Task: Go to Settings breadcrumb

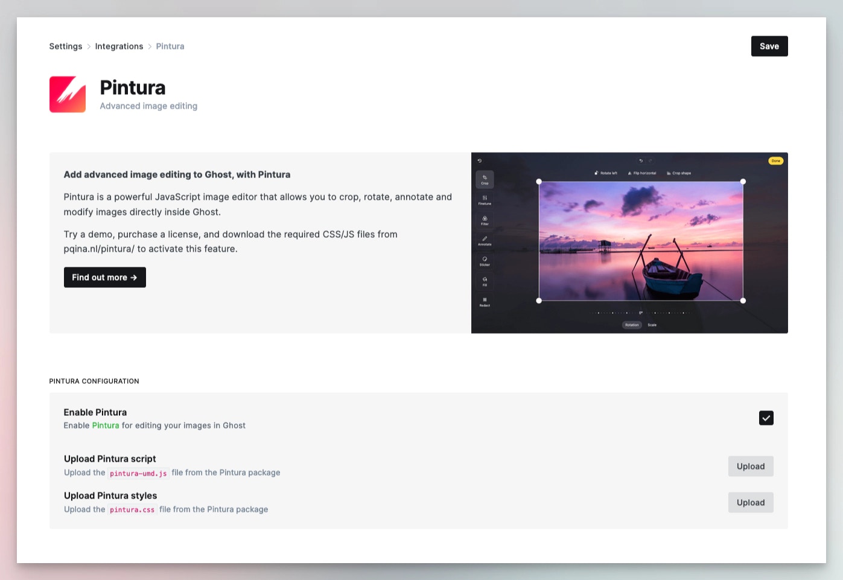Action: point(66,46)
